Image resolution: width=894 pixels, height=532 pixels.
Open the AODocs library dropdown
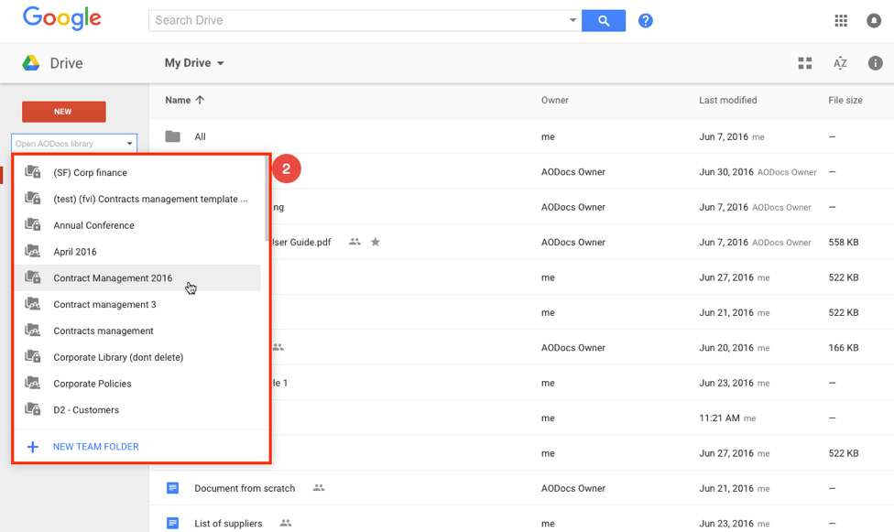[x=74, y=144]
